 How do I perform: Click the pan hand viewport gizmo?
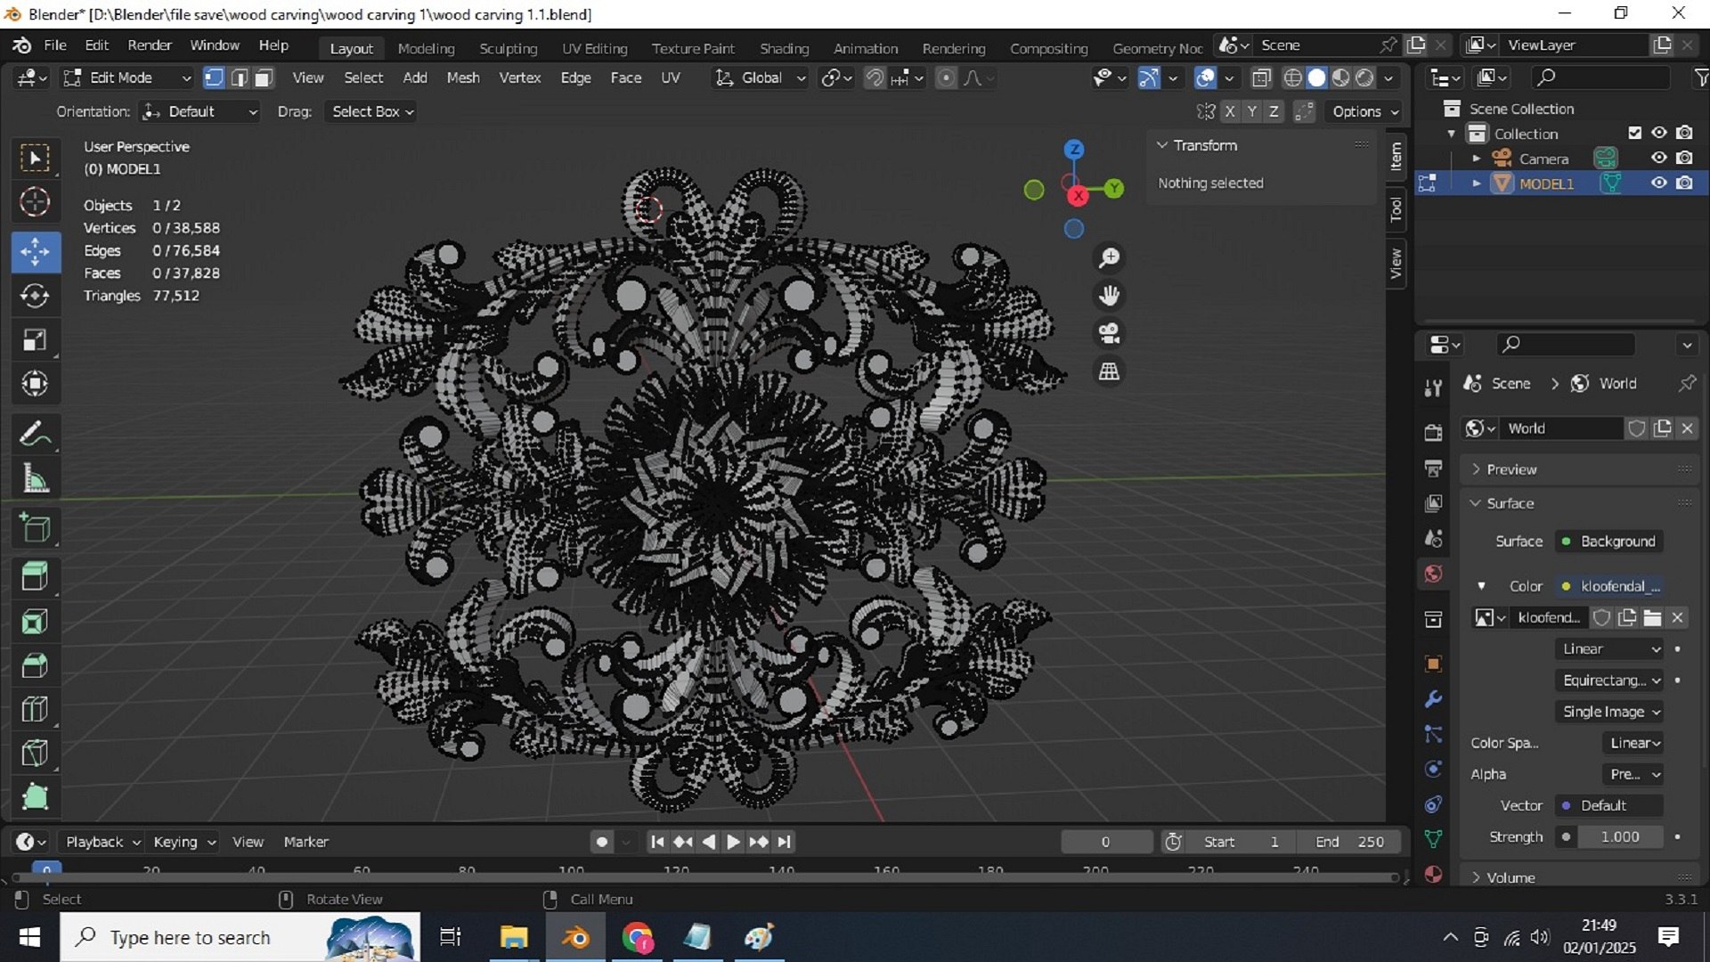click(x=1109, y=296)
